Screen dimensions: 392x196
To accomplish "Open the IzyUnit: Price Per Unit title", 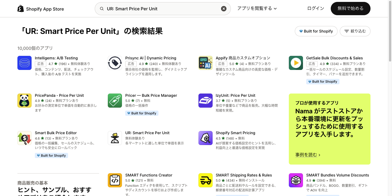I will (236, 95).
